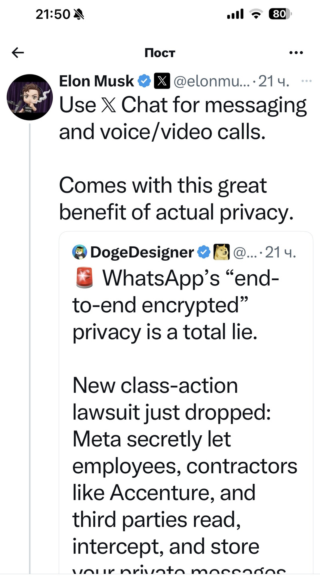Tap the DogeDesigner account name

(142, 252)
